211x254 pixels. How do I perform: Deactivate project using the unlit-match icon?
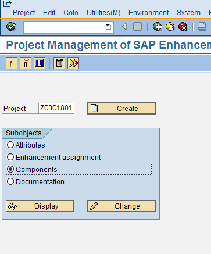(x=26, y=63)
